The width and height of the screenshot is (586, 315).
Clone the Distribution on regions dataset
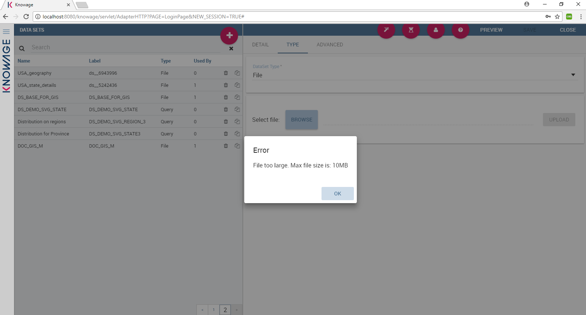237,122
